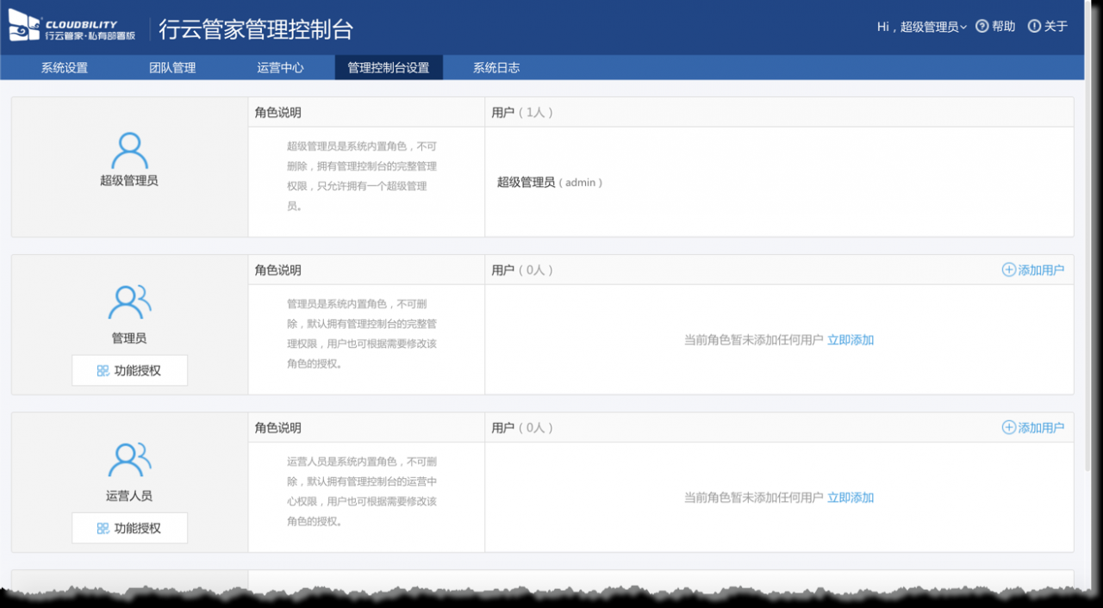Viewport: 1103px width, 608px height.
Task: Click 立即添加 link in 运营人员 section
Action: tap(851, 498)
